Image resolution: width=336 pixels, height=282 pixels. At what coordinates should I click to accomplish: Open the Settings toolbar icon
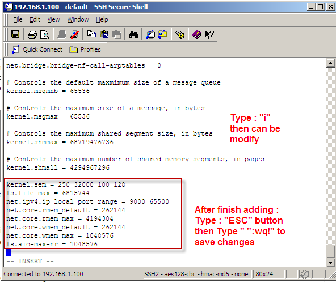[180, 34]
